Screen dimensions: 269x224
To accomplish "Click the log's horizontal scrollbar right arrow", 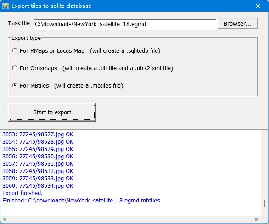I will [257, 219].
